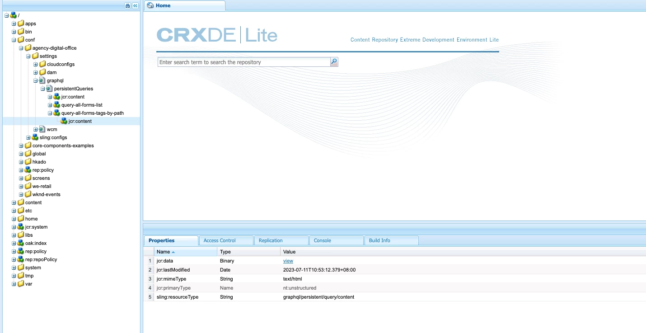Screen dimensions: 646x333
Task: Expand the content tree node
Action: coord(14,203)
